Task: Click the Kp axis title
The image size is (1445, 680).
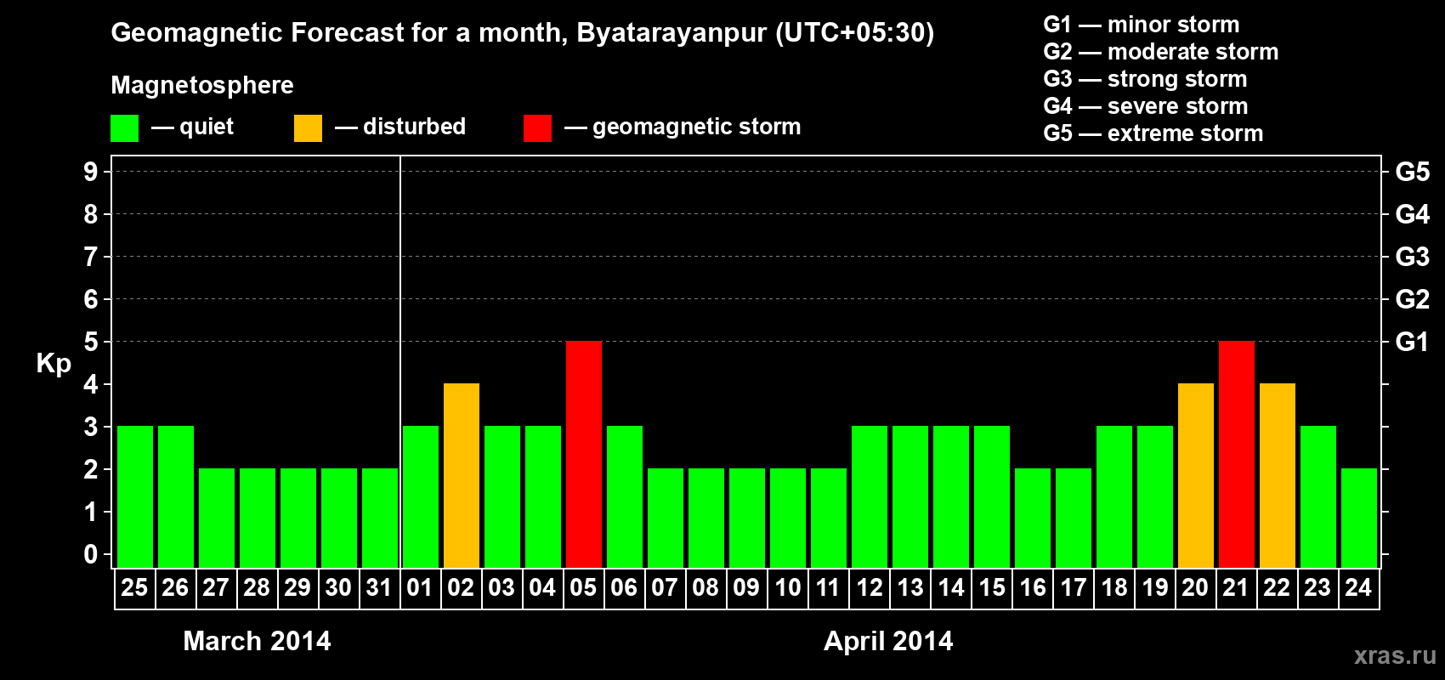Action: [54, 364]
